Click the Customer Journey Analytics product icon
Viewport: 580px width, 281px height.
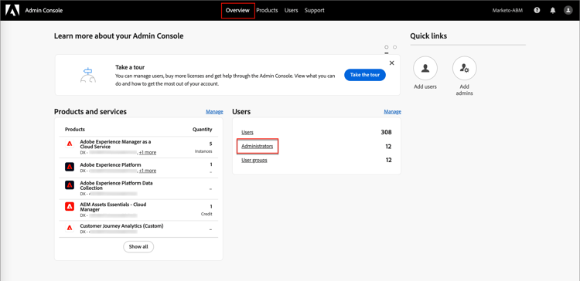click(x=70, y=228)
